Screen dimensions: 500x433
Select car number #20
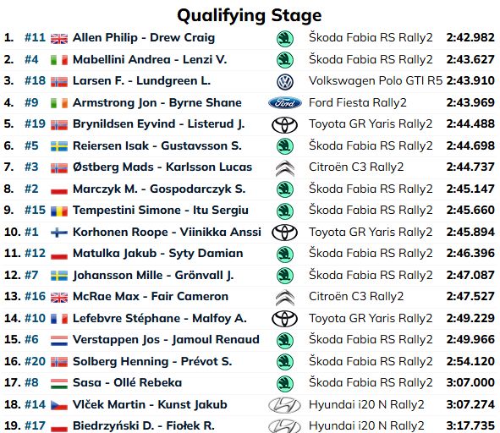[35, 362]
